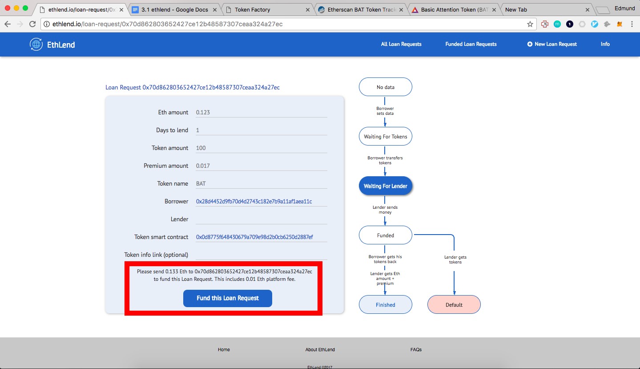
Task: Click the EthLend globe logo
Action: pyautogui.click(x=36, y=44)
